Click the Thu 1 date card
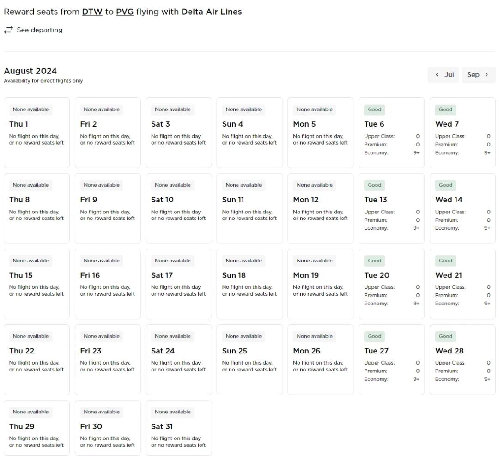 pos(37,133)
